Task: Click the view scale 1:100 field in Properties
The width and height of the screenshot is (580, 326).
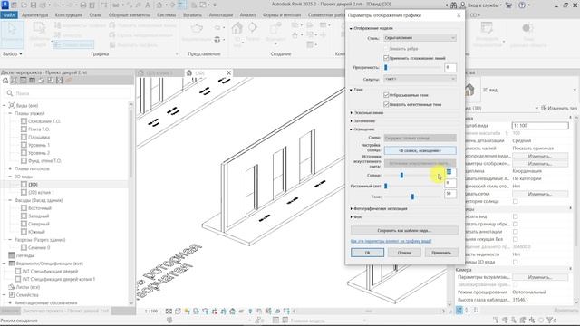Action: 540,126
